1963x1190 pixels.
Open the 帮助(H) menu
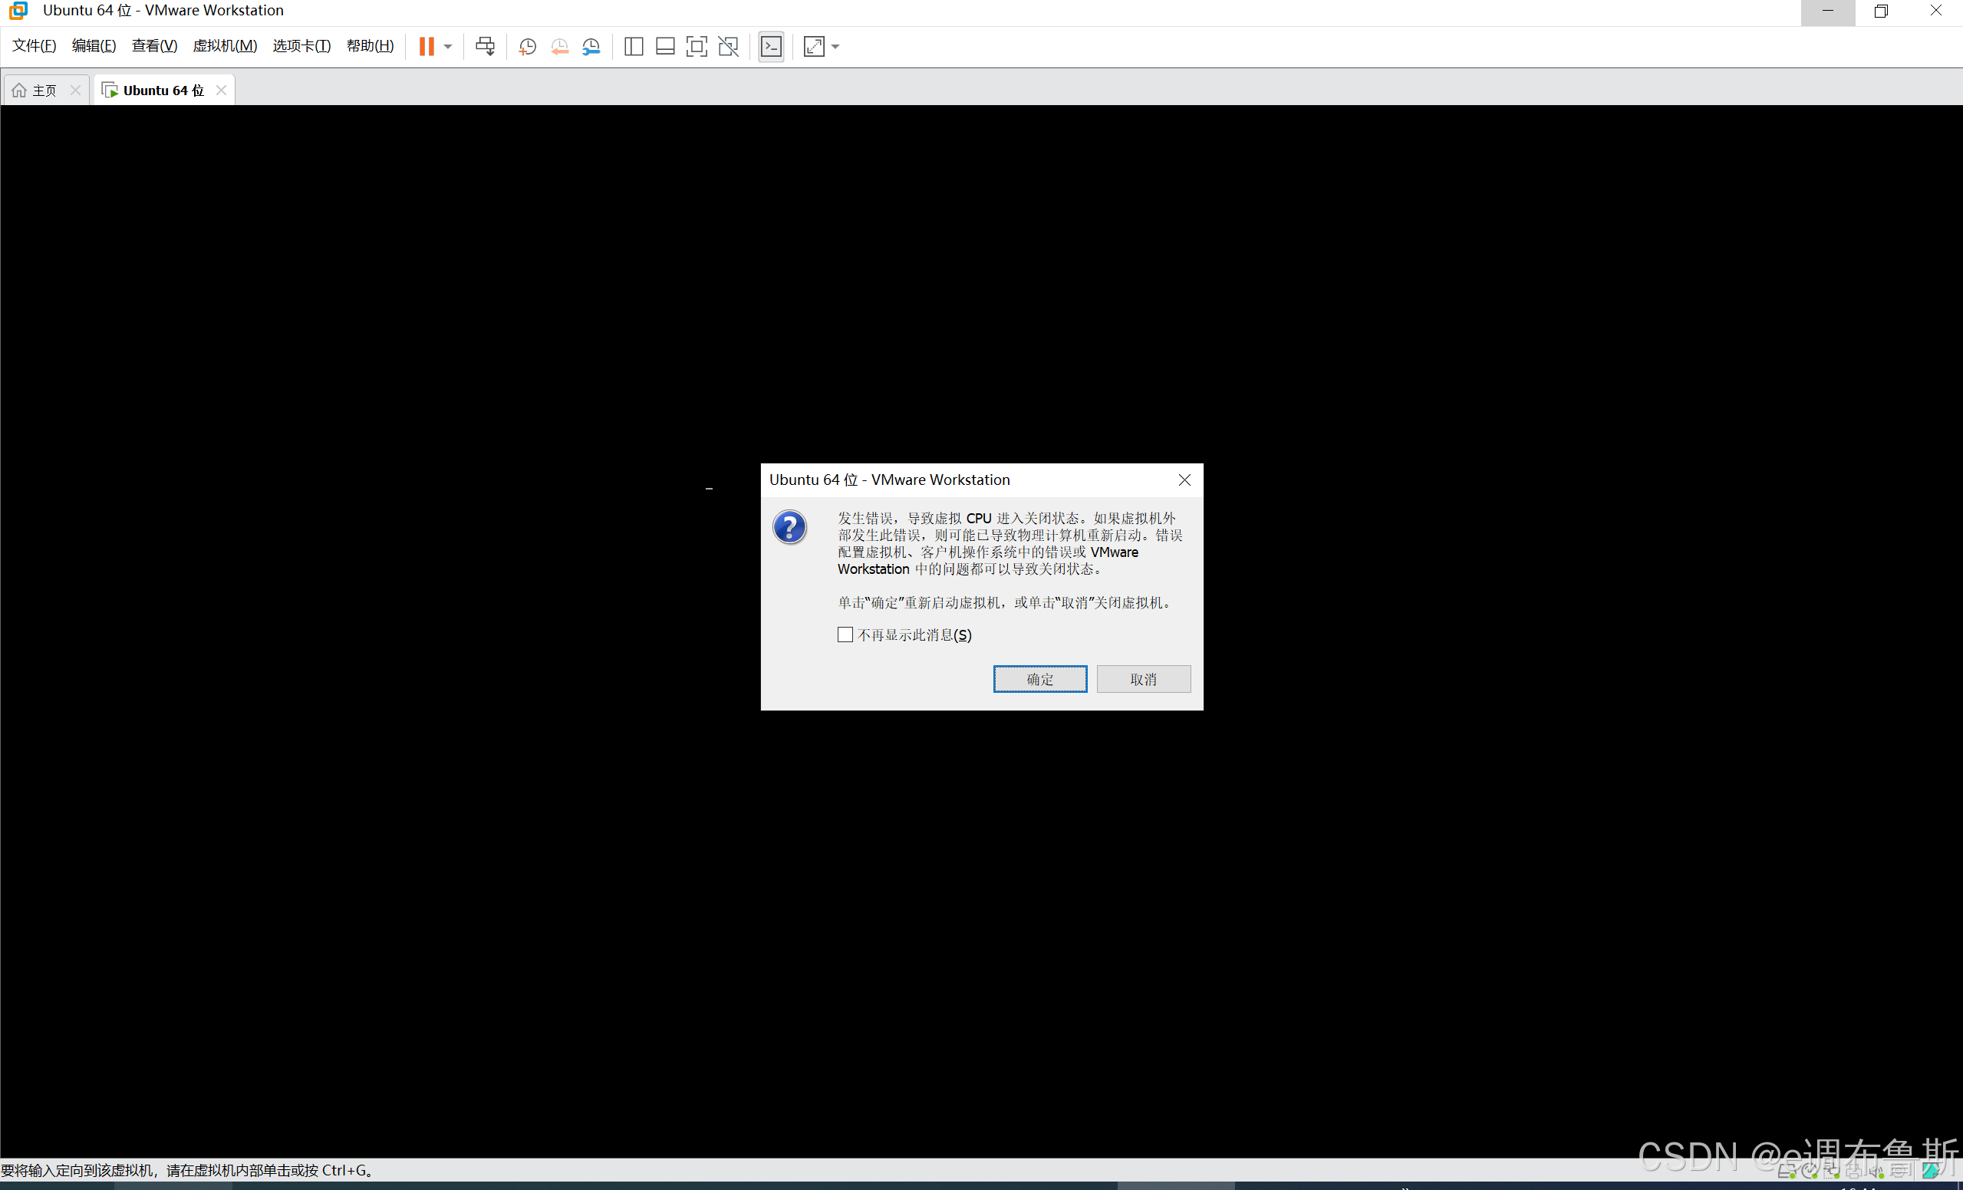tap(370, 45)
